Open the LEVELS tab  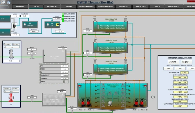157,7
